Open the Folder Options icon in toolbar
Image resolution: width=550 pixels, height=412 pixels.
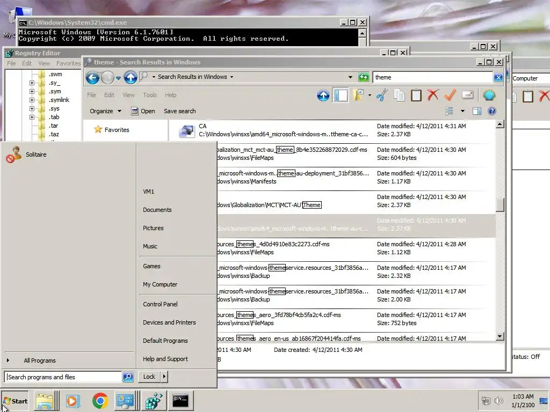pos(358,95)
